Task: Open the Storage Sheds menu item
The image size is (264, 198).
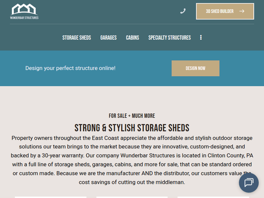Action: pos(77,38)
